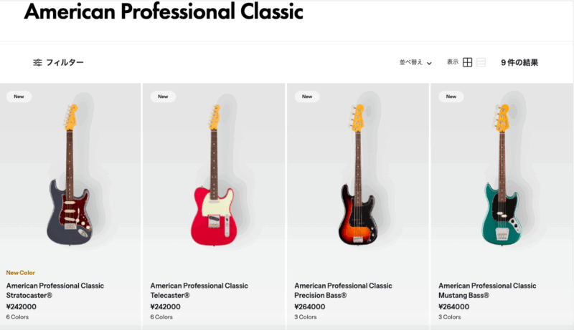Screen dimensions: 574x330
Task: Click the New badge on Telecaster card
Action: point(163,97)
